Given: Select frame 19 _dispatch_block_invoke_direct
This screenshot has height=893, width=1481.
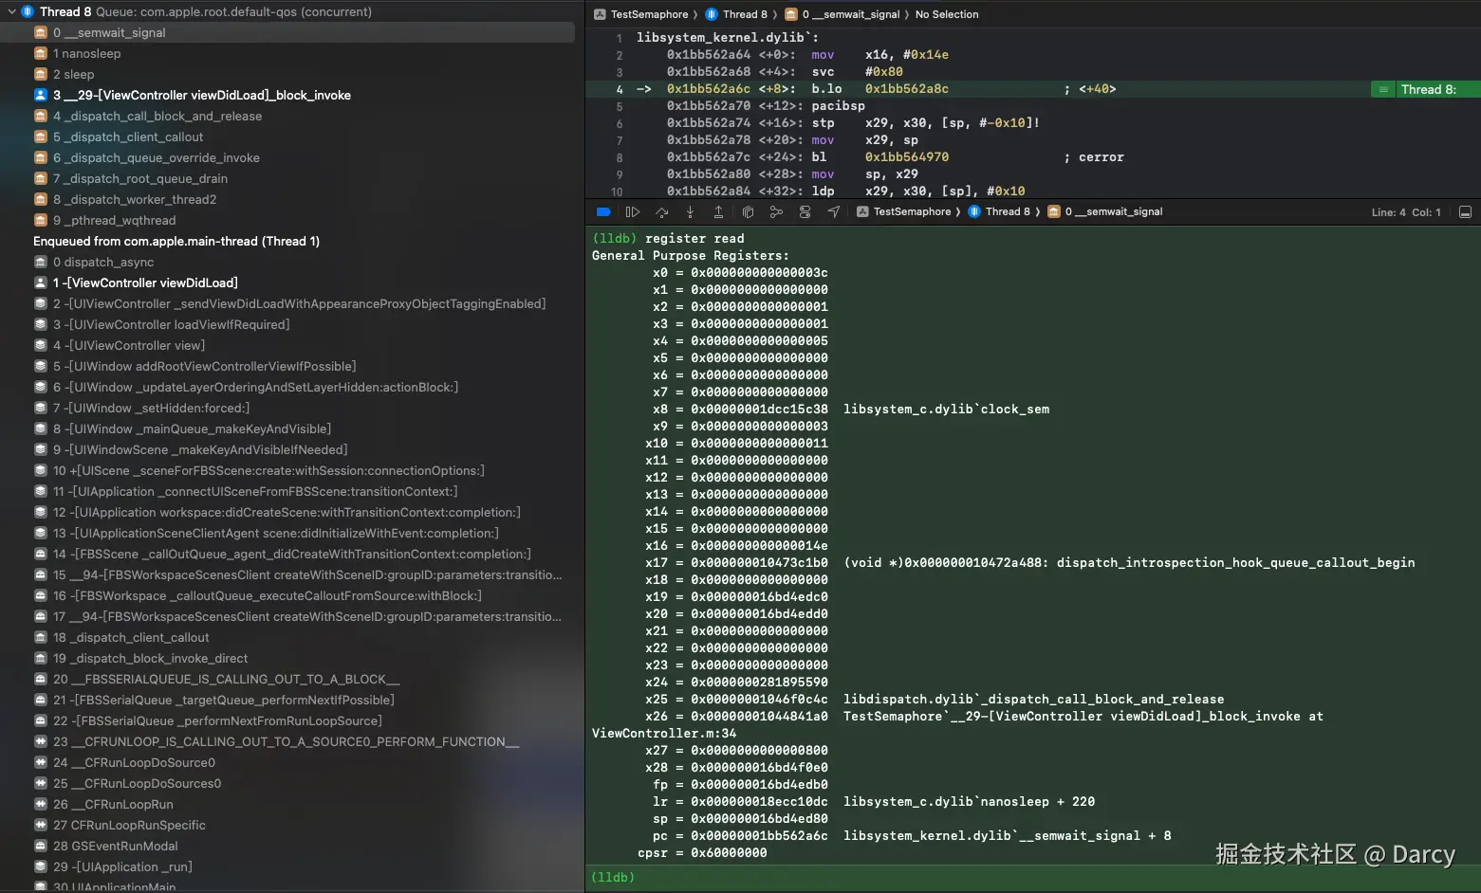Looking at the screenshot, I should pos(287,658).
